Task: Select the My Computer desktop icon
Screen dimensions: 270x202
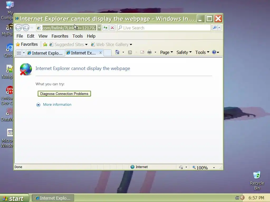Action: (7, 10)
